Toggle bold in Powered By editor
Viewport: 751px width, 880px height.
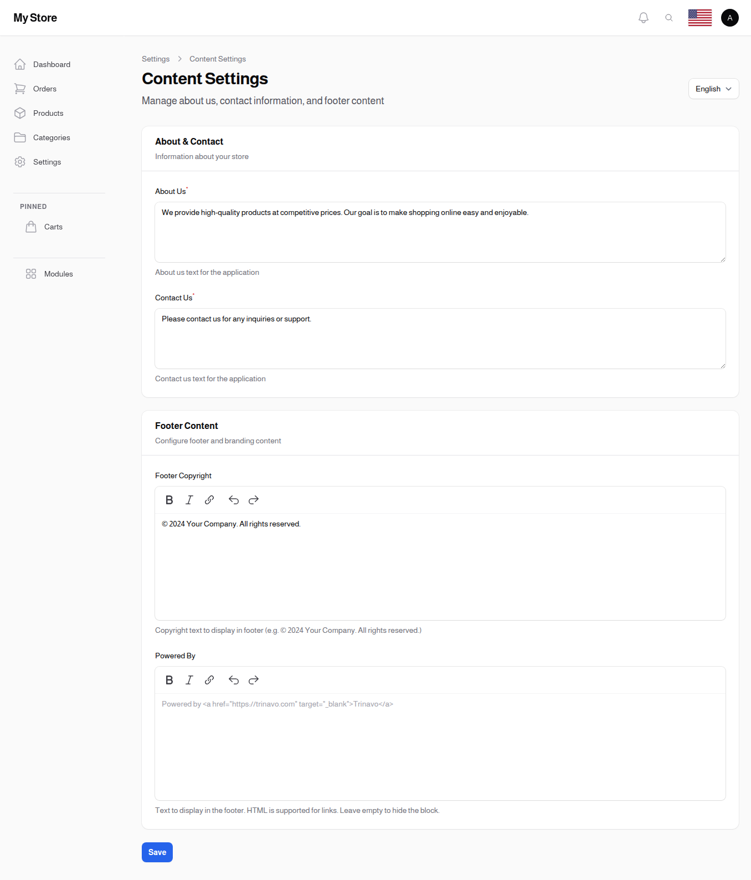[169, 680]
